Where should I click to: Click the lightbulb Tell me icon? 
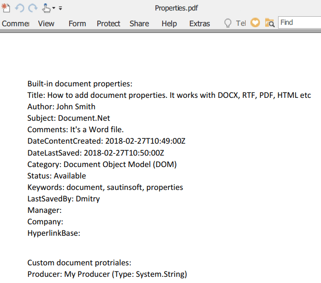pyautogui.click(x=228, y=23)
